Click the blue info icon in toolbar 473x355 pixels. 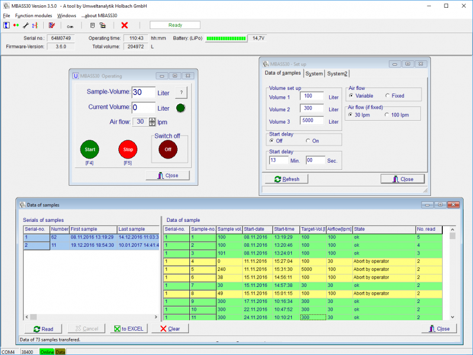tap(7, 25)
